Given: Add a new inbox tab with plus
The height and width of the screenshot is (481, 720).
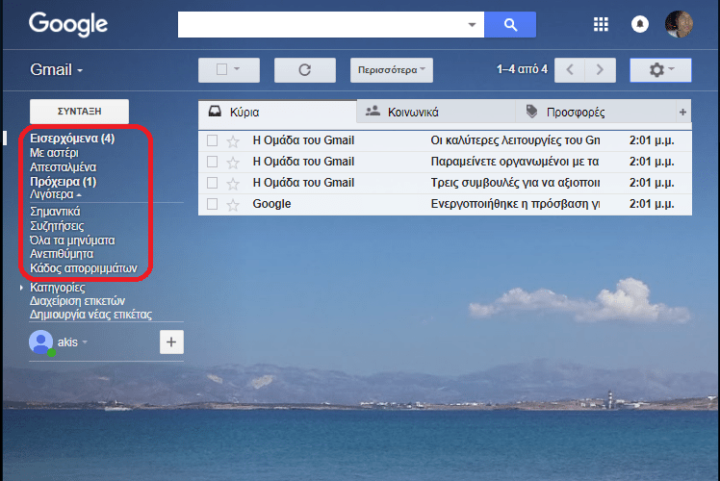Looking at the screenshot, I should pos(682,112).
